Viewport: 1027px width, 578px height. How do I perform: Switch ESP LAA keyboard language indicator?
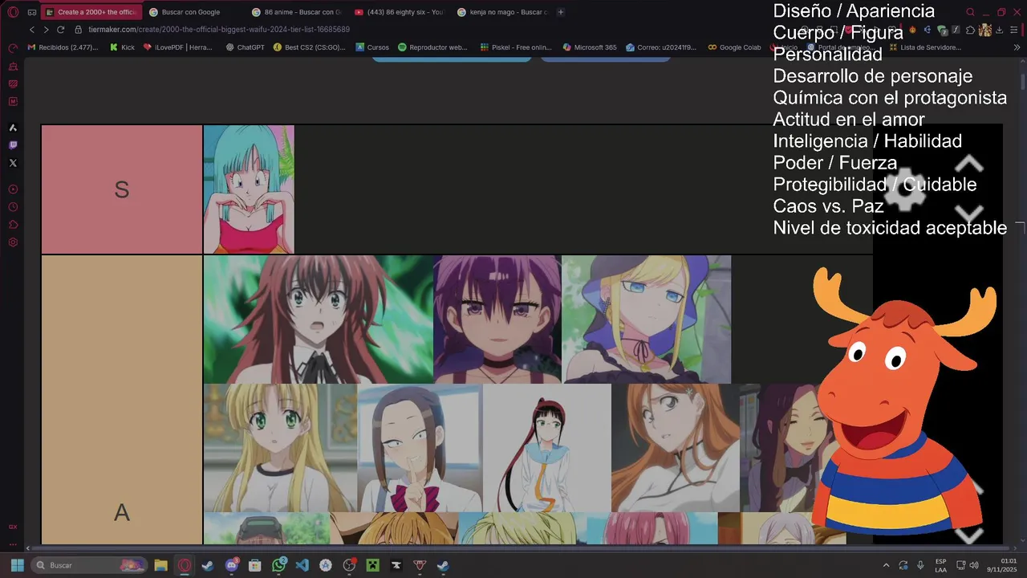tap(940, 565)
